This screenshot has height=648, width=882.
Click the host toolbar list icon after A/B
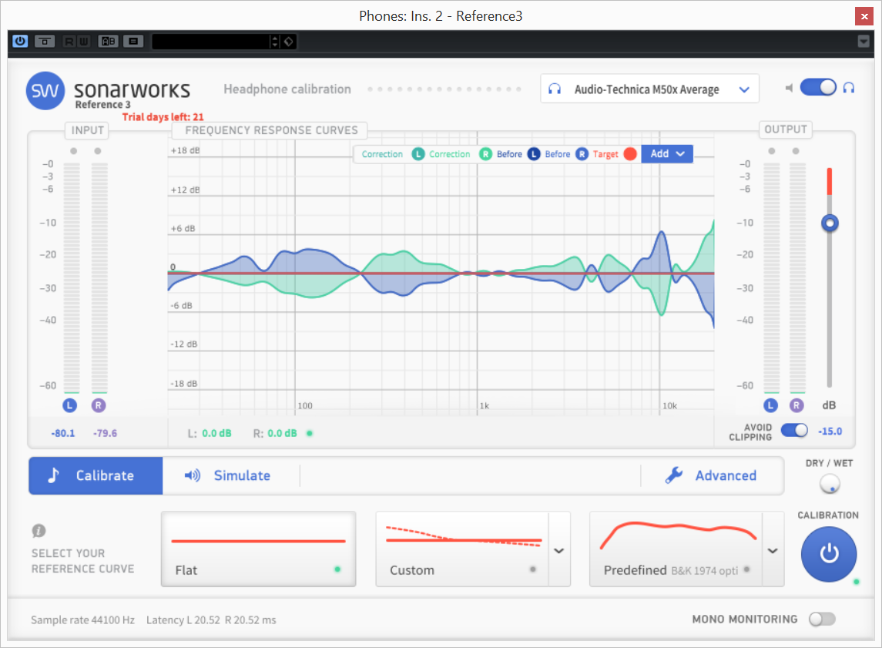click(x=133, y=41)
